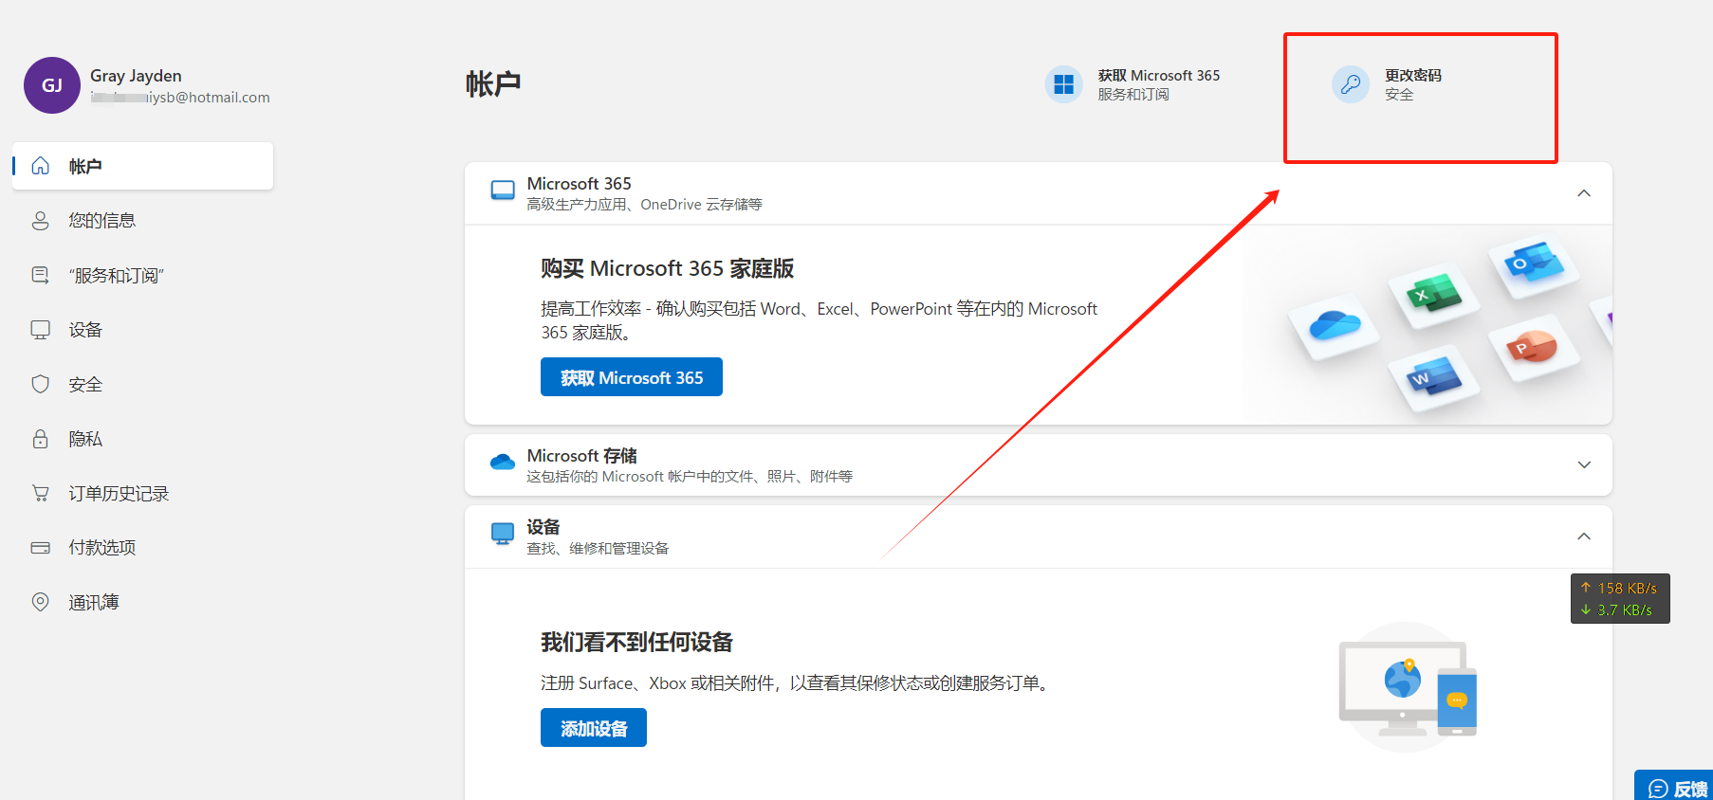Click the monitor icon for 设备 in sidebar
Viewport: 1713px width, 800px height.
[41, 330]
